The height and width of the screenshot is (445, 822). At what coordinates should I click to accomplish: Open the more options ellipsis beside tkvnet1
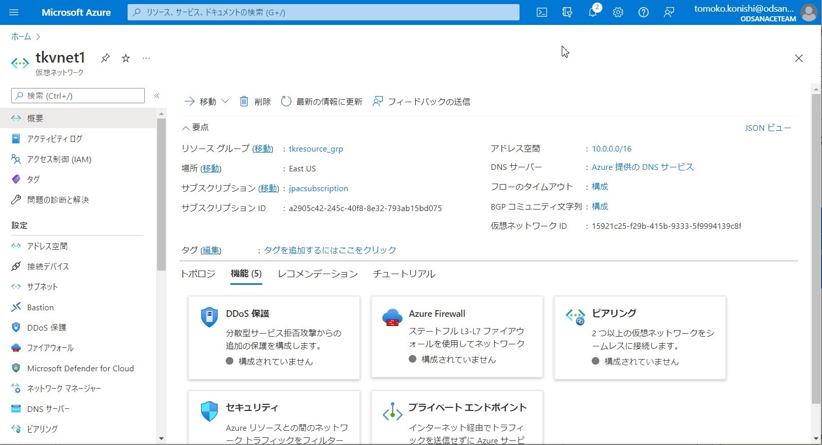pos(146,58)
